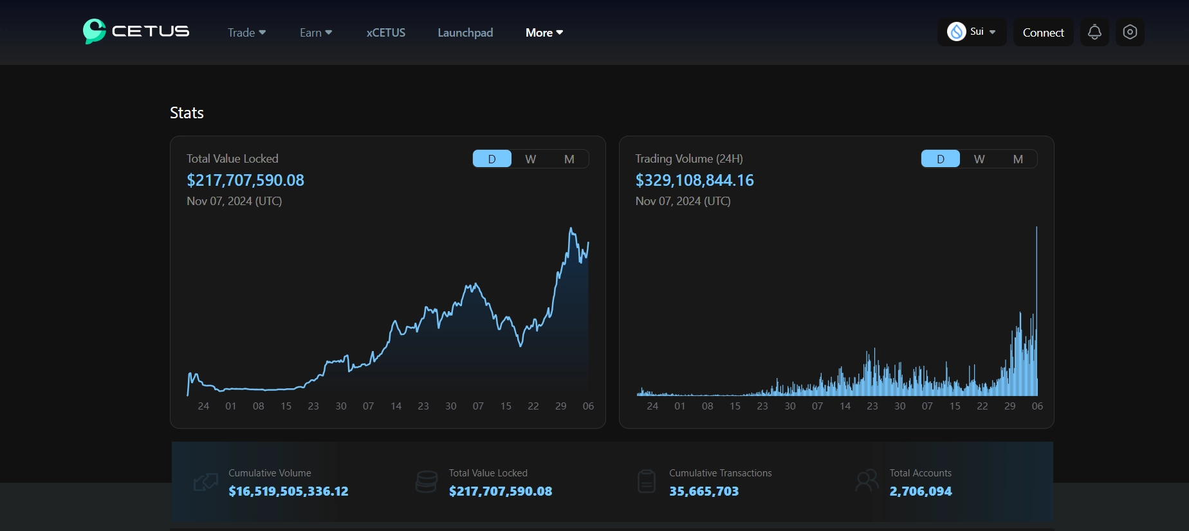This screenshot has width=1189, height=531.
Task: Expand the More dropdown menu
Action: [x=544, y=33]
